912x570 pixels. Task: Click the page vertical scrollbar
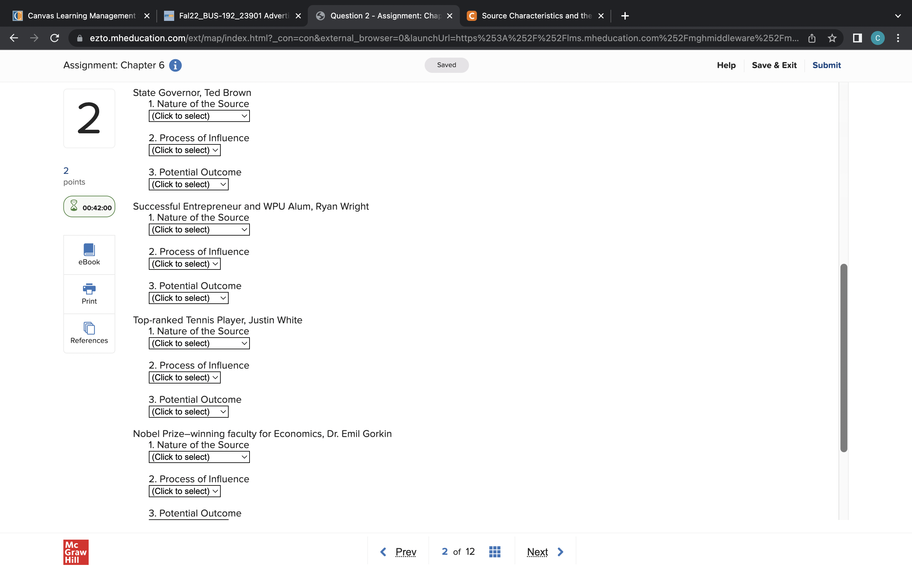843,358
